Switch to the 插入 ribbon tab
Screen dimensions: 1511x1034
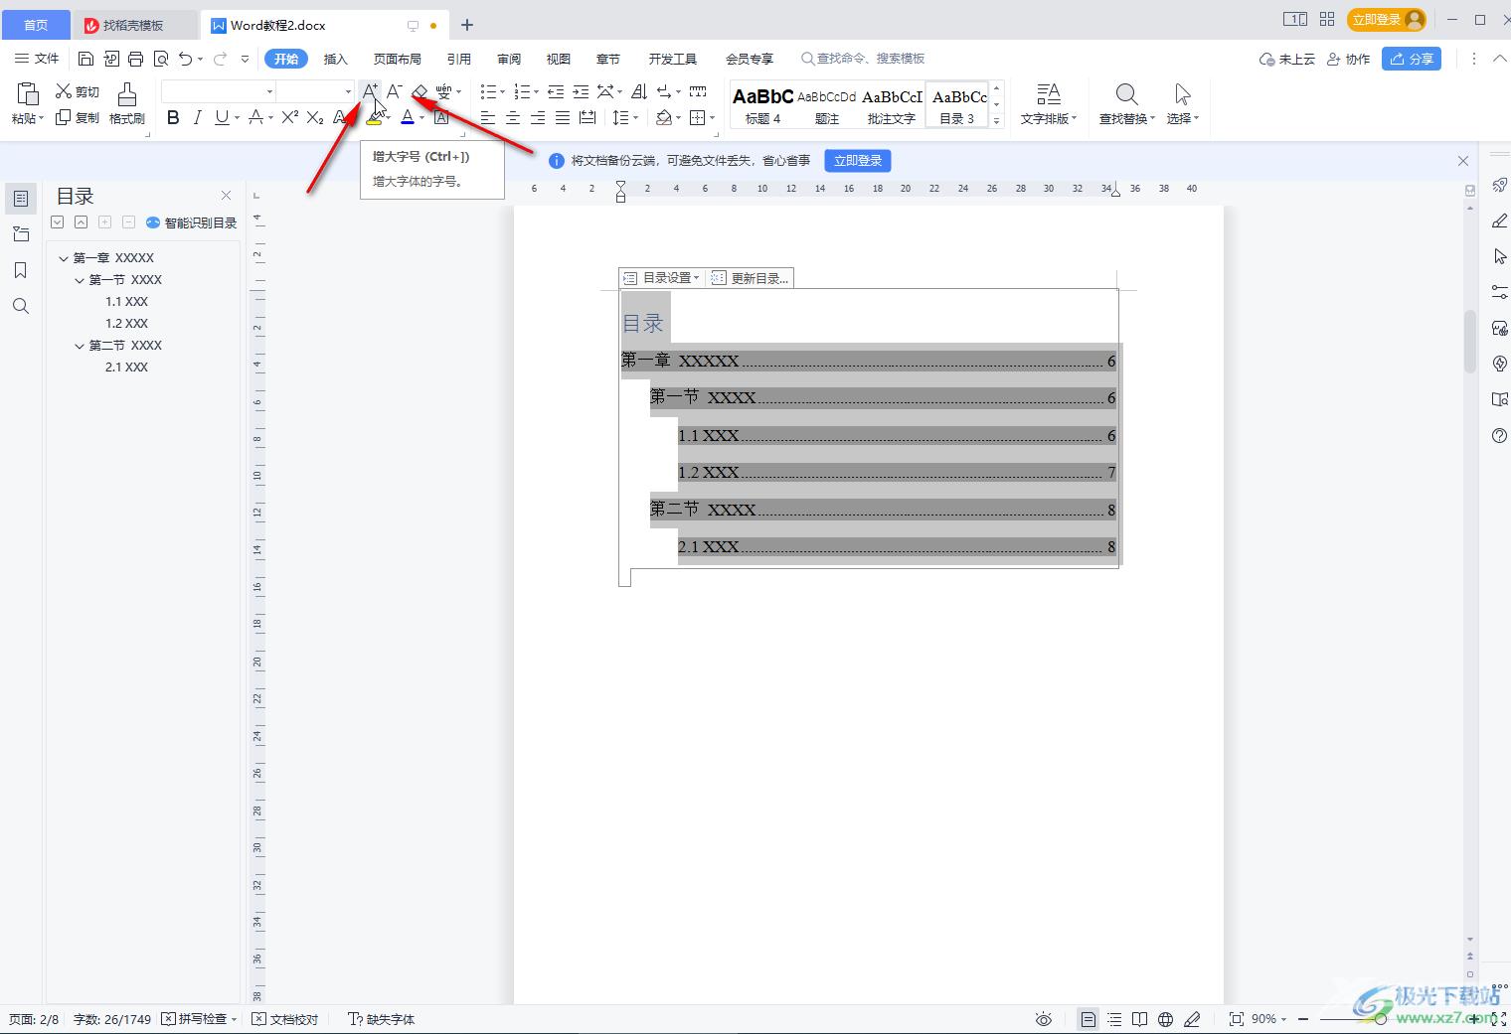[x=336, y=59]
